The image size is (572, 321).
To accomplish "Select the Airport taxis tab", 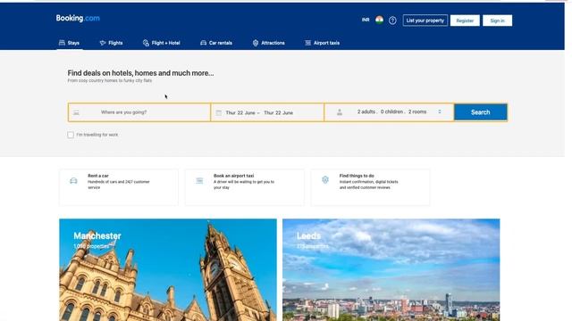I will [322, 43].
